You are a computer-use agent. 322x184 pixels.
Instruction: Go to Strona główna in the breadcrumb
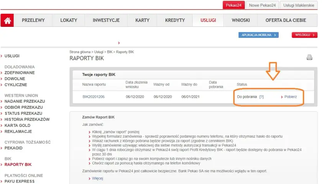(80, 52)
